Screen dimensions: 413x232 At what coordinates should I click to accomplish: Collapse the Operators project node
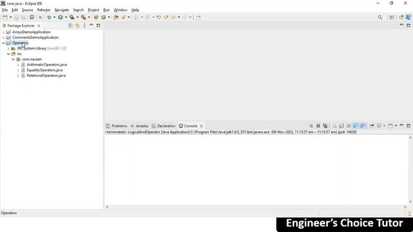coord(3,43)
